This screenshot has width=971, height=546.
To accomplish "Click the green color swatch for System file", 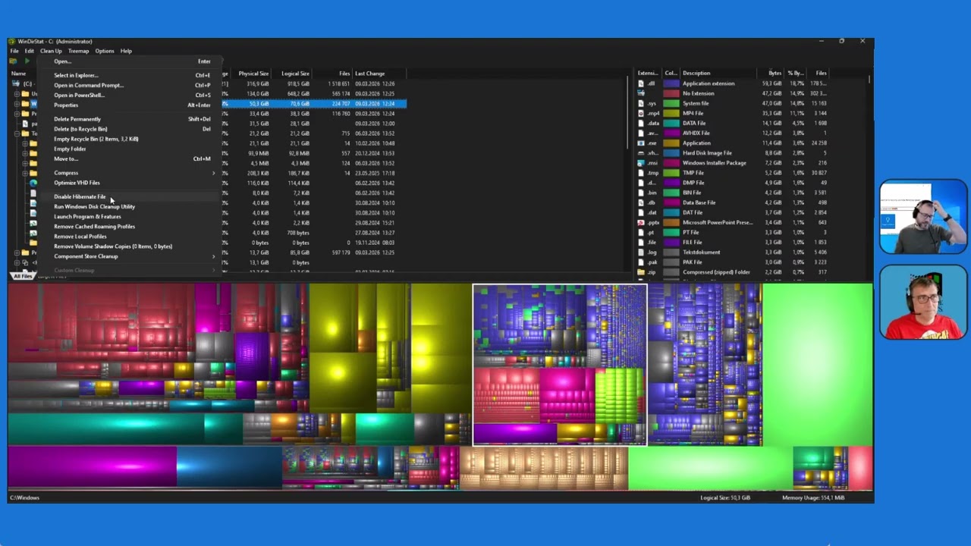I will pos(671,103).
